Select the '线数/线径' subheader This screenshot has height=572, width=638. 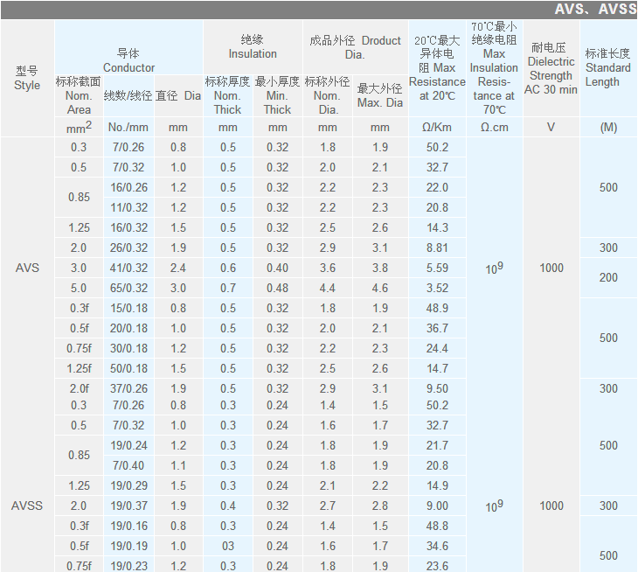[x=128, y=95]
